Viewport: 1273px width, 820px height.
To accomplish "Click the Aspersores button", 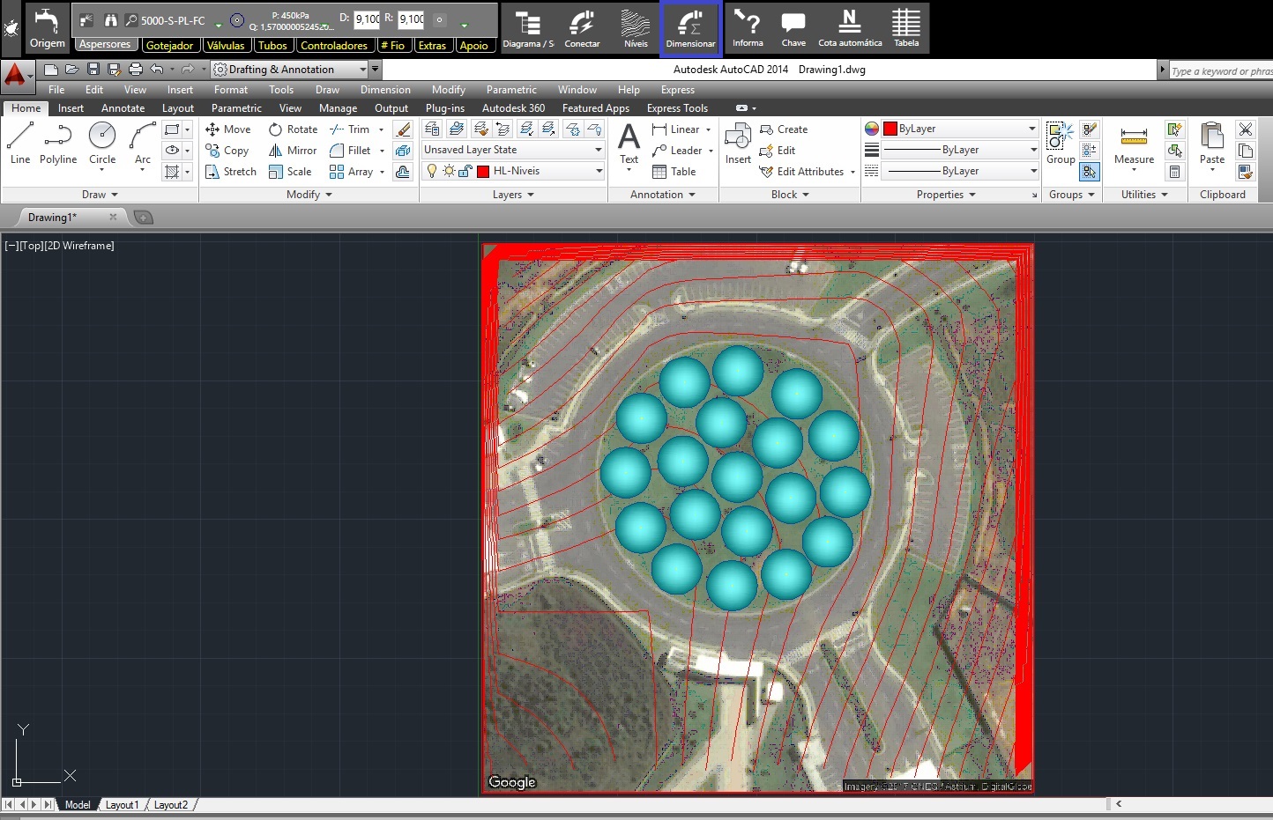I will pos(104,45).
